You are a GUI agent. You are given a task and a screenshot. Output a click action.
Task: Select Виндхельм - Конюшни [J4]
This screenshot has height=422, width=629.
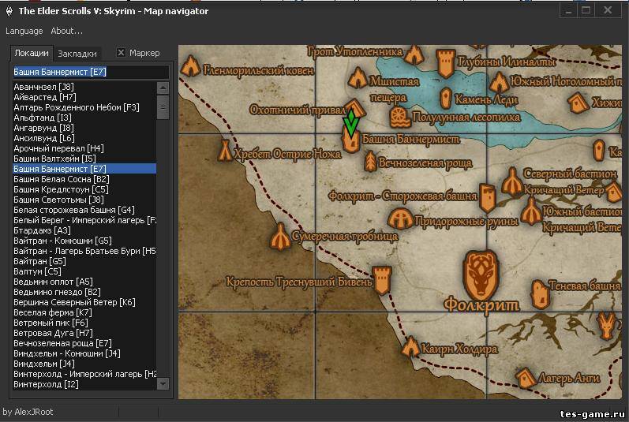[84, 353]
